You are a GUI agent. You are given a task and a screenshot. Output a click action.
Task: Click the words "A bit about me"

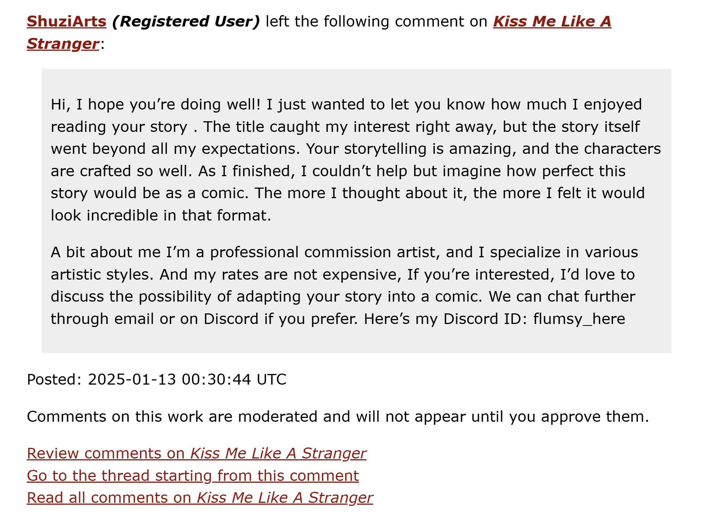pyautogui.click(x=105, y=252)
